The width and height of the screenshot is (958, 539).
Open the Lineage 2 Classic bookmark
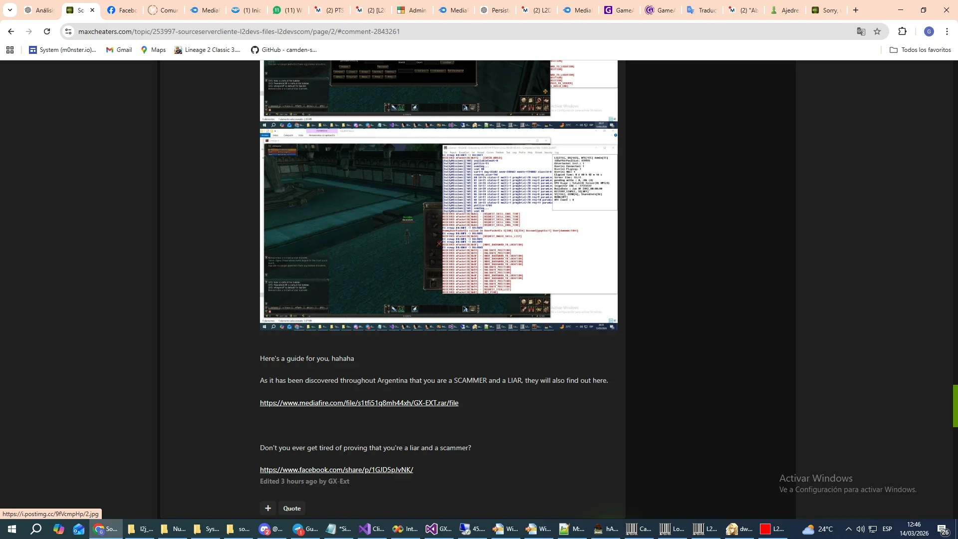[207, 50]
